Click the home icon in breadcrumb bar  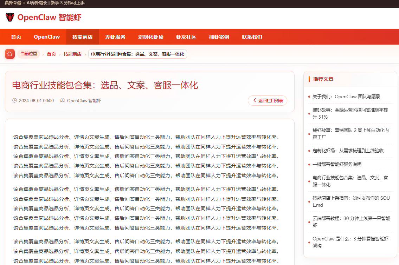(x=10, y=54)
